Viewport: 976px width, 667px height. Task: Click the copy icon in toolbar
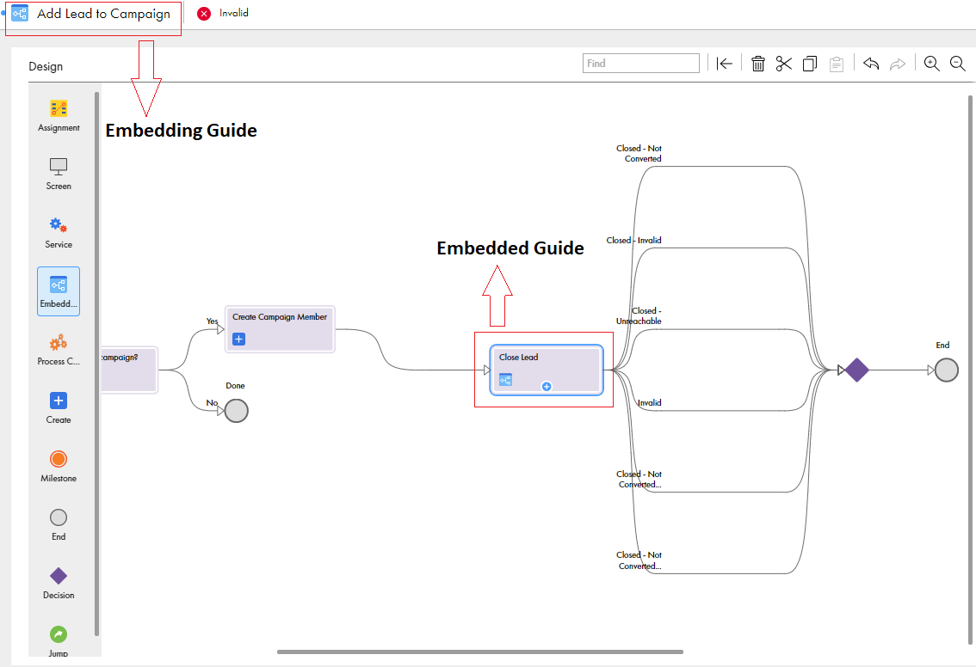point(810,64)
